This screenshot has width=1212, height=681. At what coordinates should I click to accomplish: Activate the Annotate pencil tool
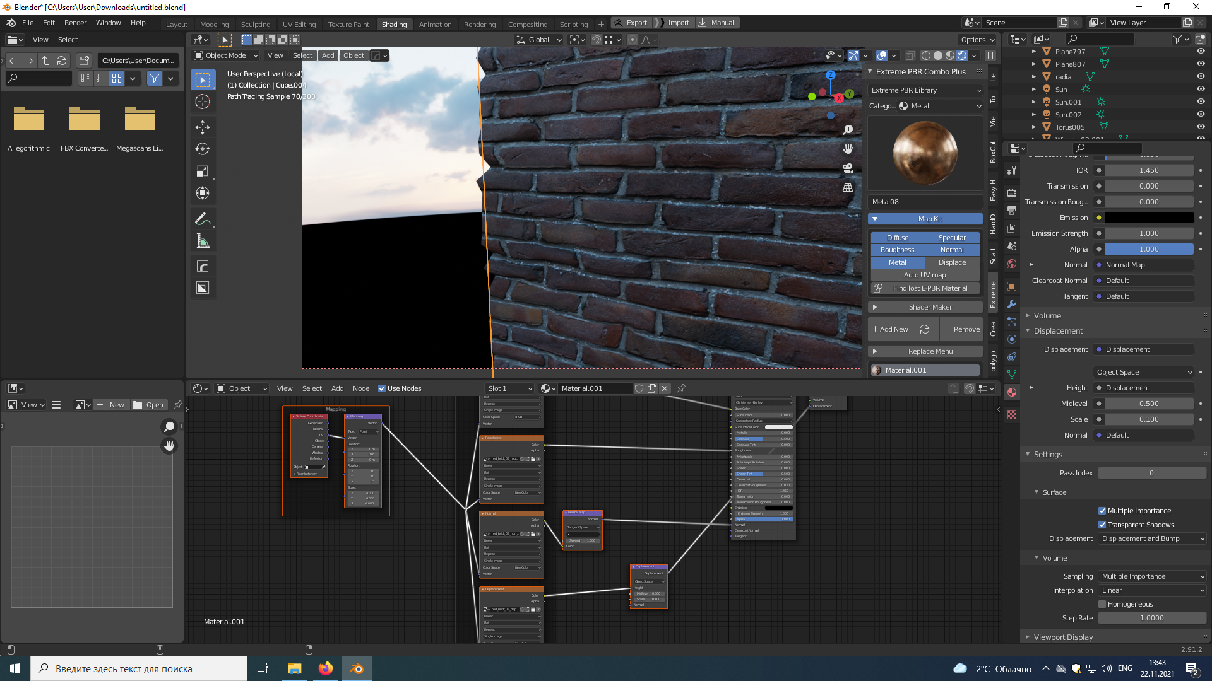pos(203,219)
